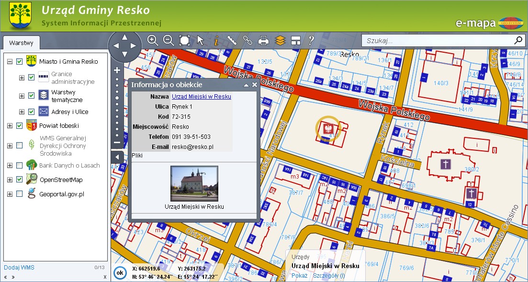Activate the object information tool

[216, 41]
